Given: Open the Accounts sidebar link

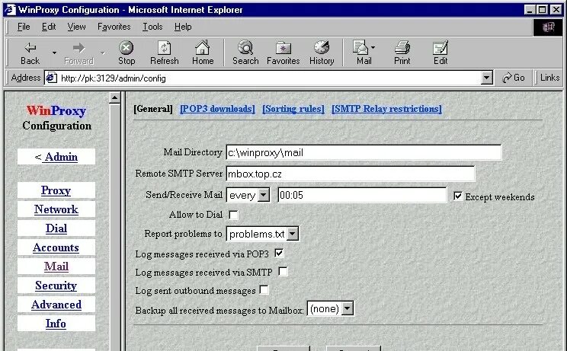Looking at the screenshot, I should [x=56, y=247].
